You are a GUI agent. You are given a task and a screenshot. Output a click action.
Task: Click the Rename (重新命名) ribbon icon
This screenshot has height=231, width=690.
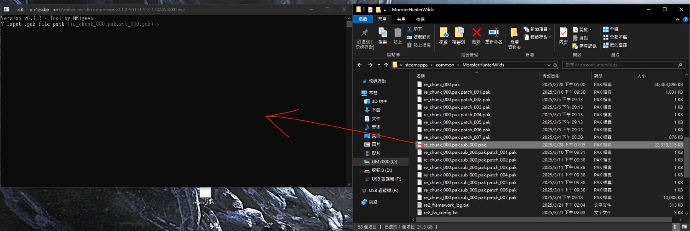coord(494,33)
